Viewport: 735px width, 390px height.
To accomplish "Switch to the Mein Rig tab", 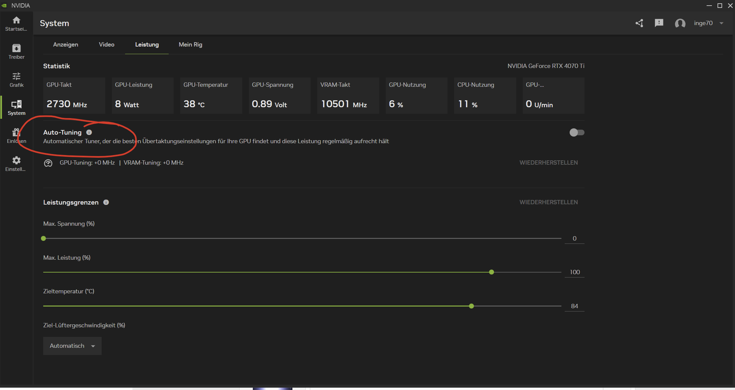I will click(x=190, y=45).
